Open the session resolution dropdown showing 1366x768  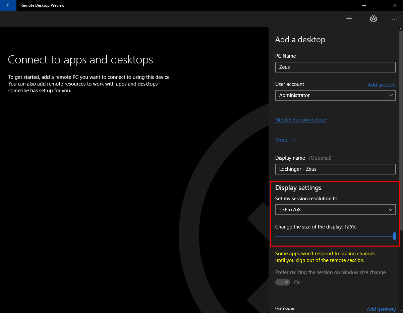pyautogui.click(x=336, y=210)
